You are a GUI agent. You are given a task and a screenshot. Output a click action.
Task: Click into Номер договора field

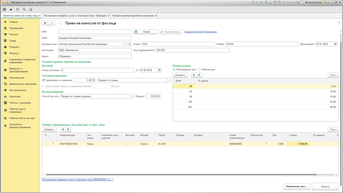(x=98, y=70)
